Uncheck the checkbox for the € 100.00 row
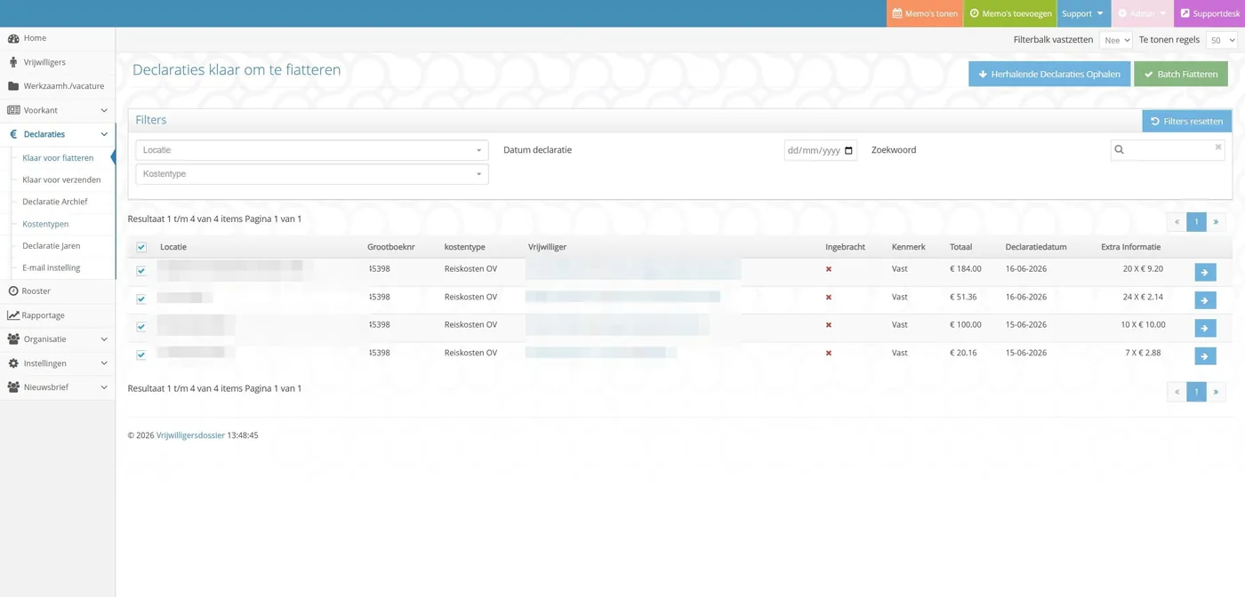 click(141, 327)
